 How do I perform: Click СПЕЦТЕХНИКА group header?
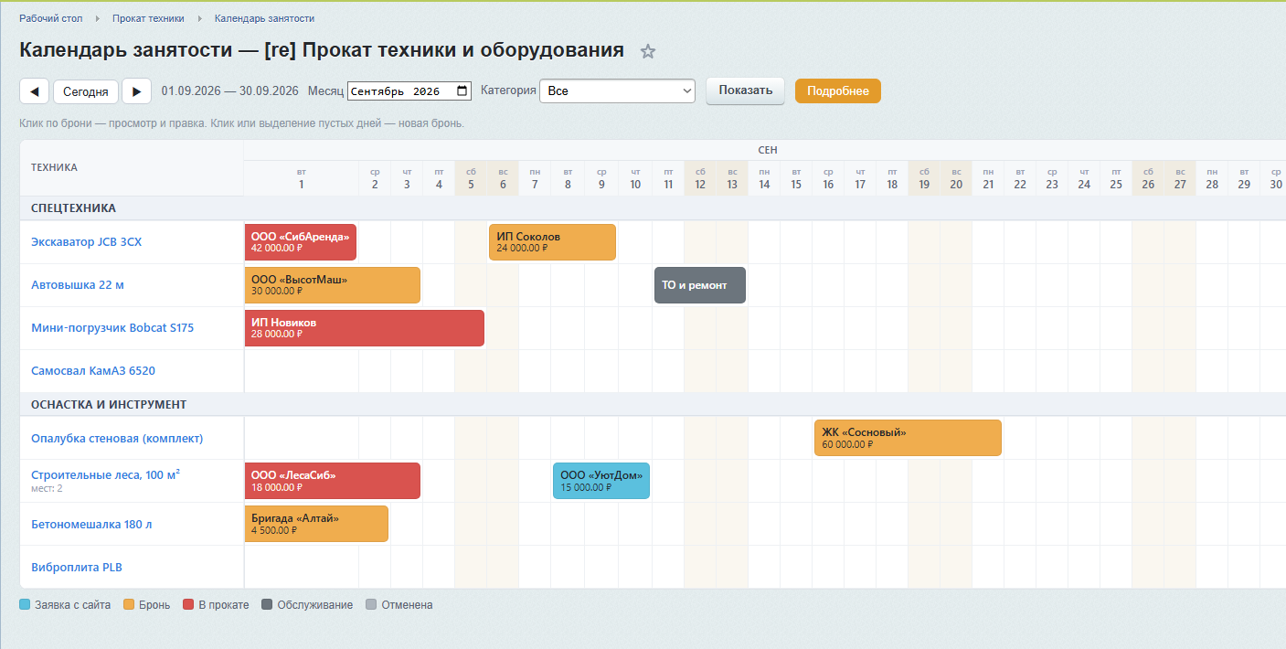click(x=73, y=208)
